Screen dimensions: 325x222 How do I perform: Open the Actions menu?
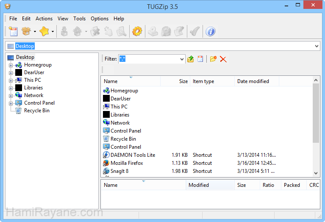(x=44, y=19)
